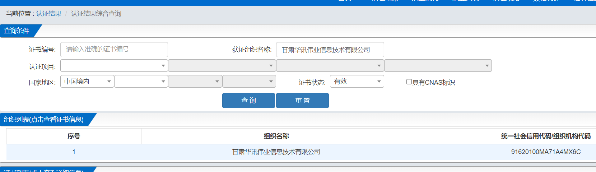Click the 认证结果综合查询 breadcrumb text
The width and height of the screenshot is (596, 172).
click(96, 14)
